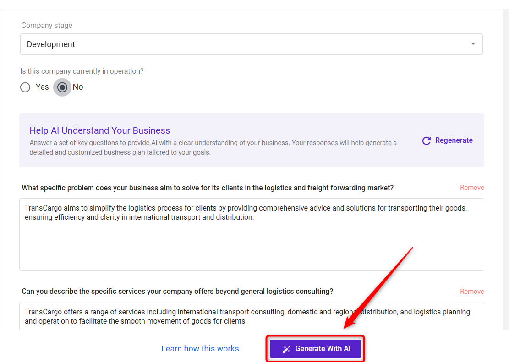The height and width of the screenshot is (362, 509).
Task: Click the Company stage label
Action: pos(47,25)
